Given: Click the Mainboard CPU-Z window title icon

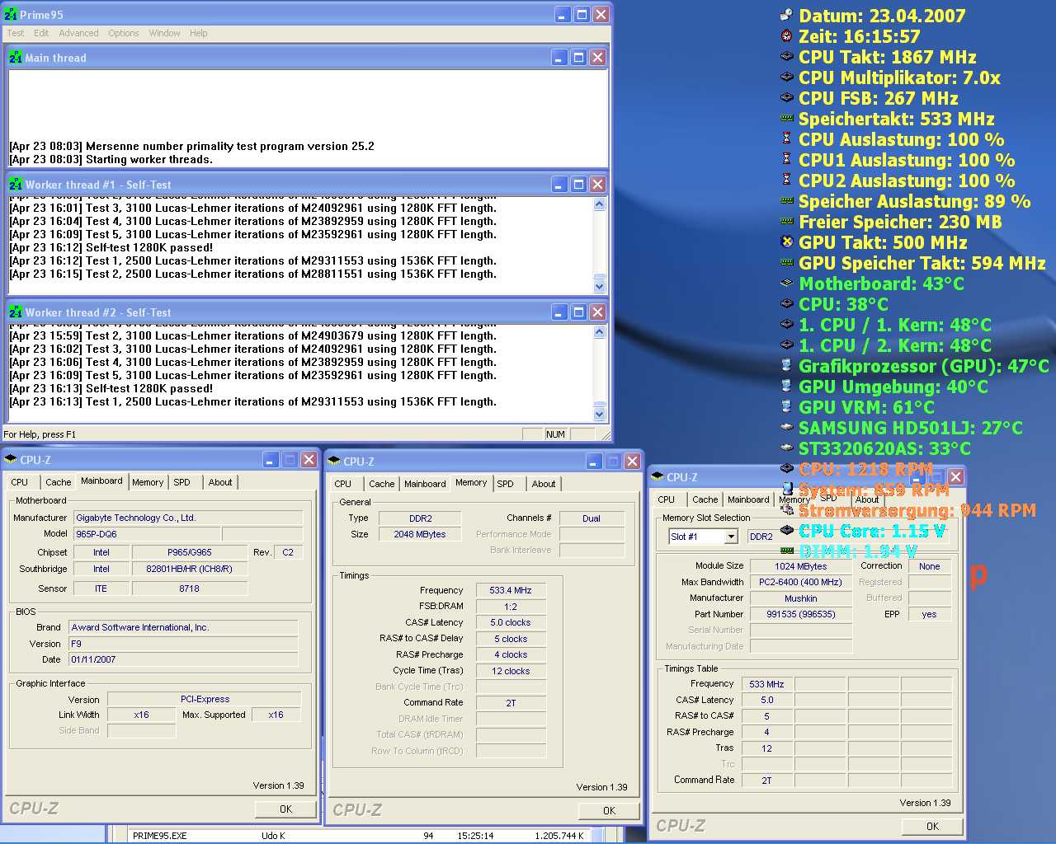Looking at the screenshot, I should (x=11, y=460).
